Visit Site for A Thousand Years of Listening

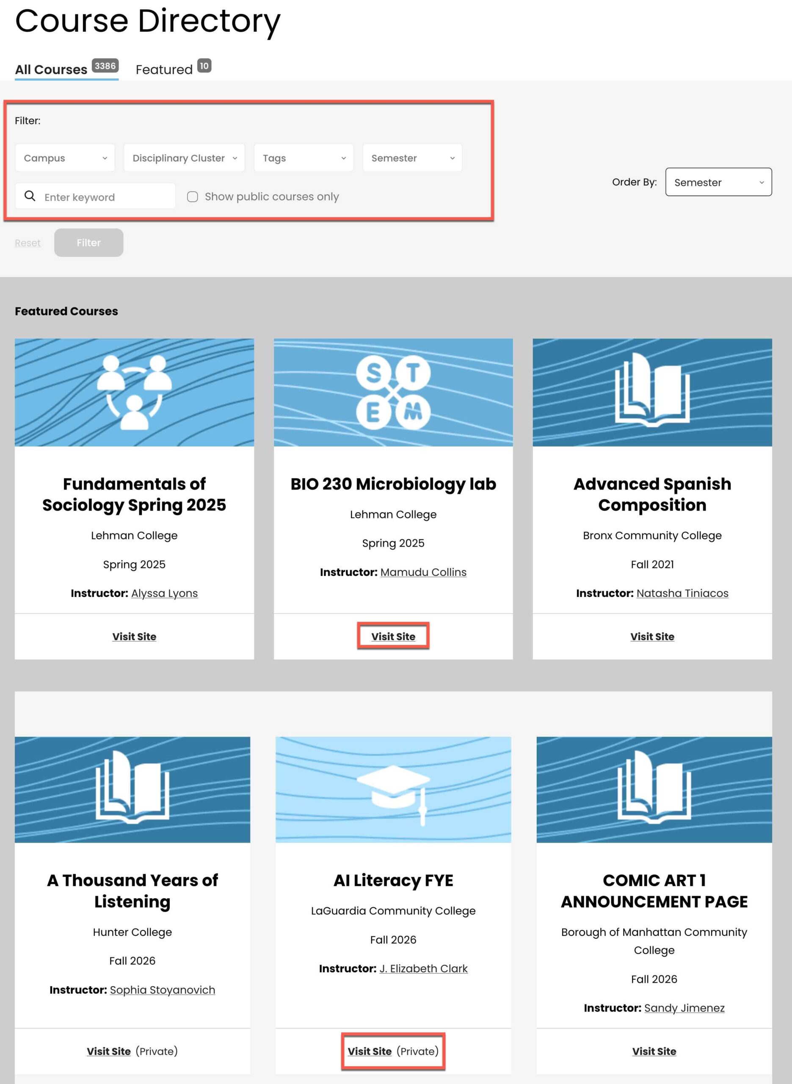pos(109,1051)
